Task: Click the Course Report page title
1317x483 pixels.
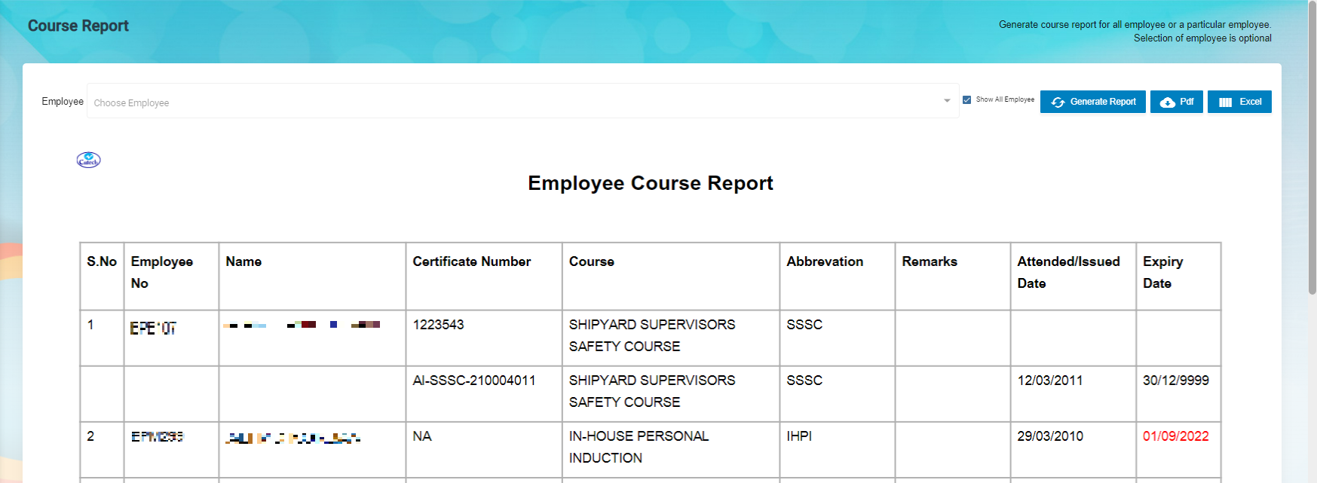Action: (78, 26)
